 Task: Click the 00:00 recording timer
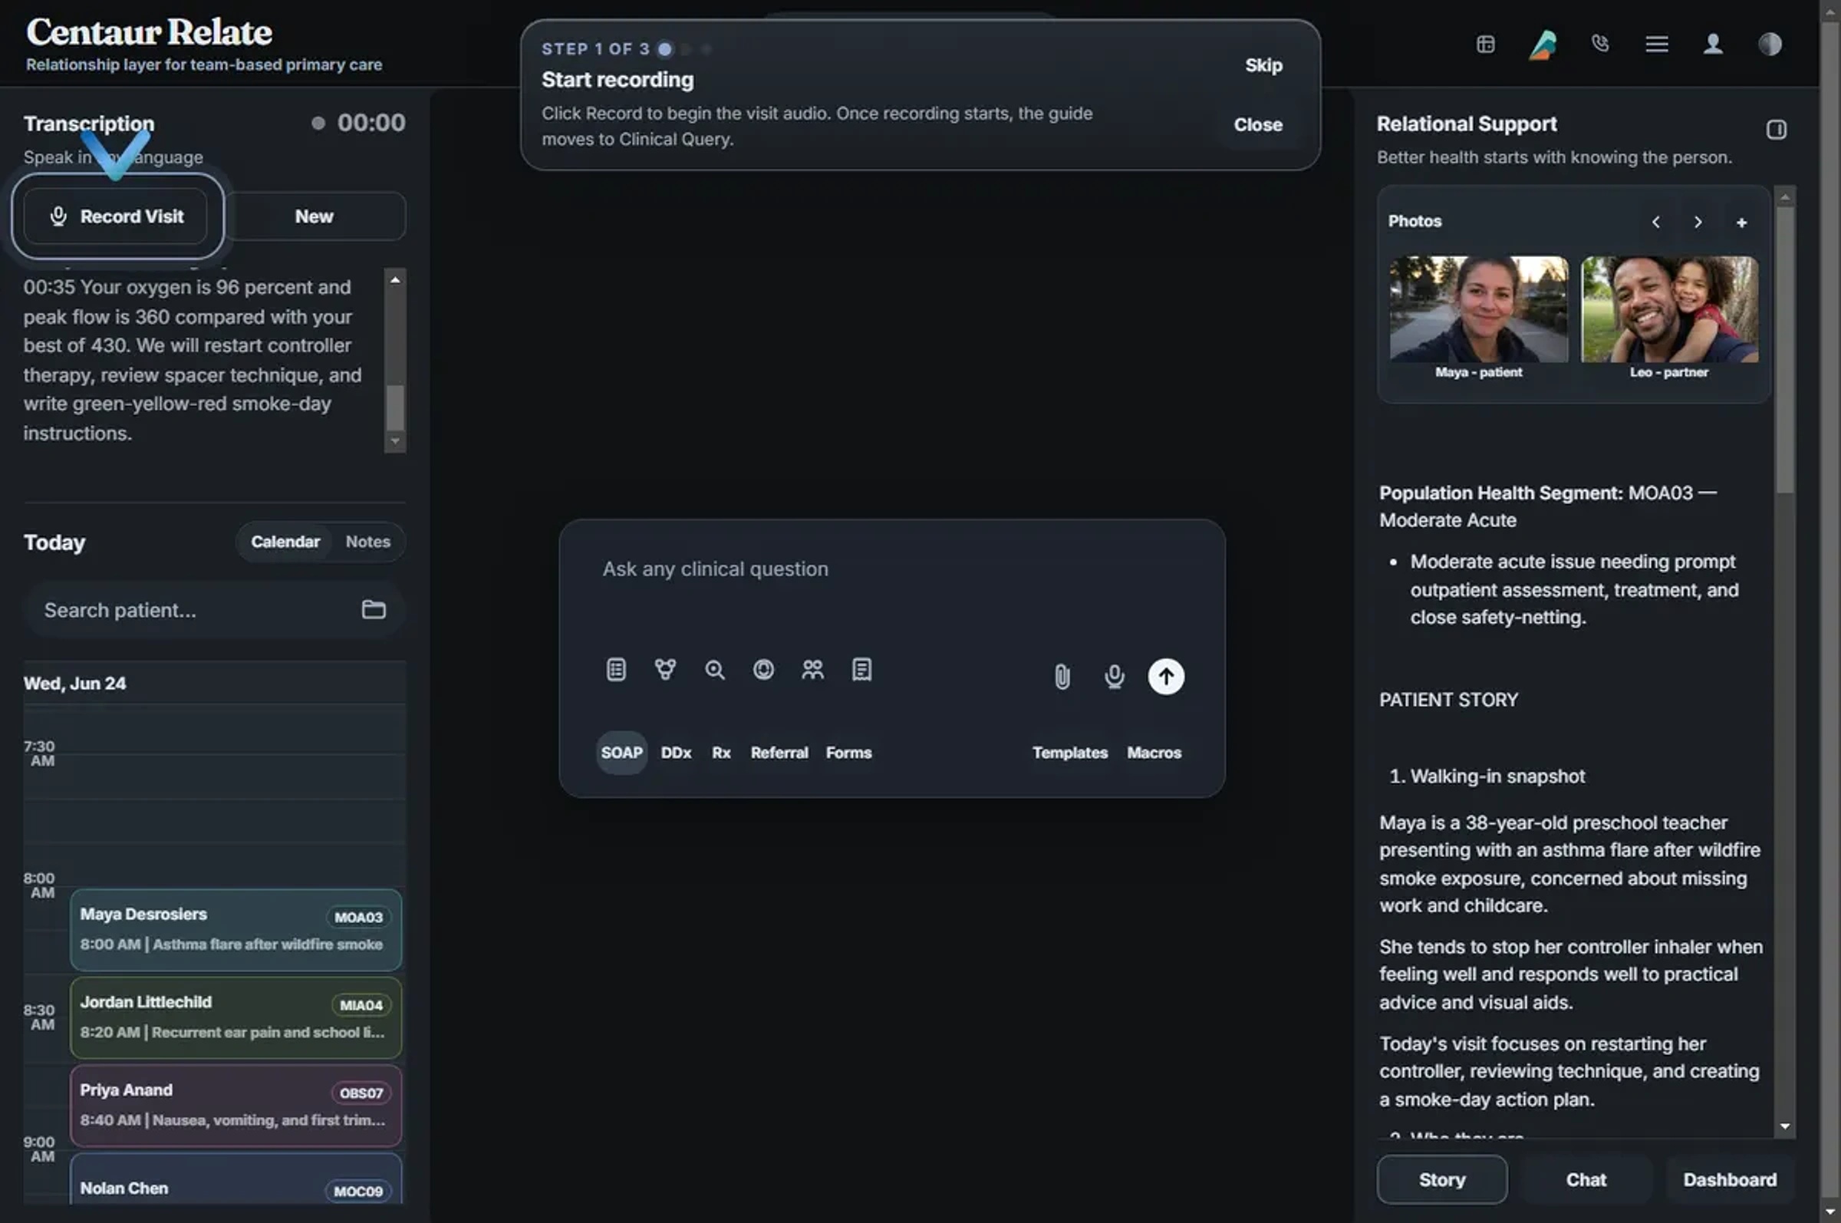coord(371,124)
